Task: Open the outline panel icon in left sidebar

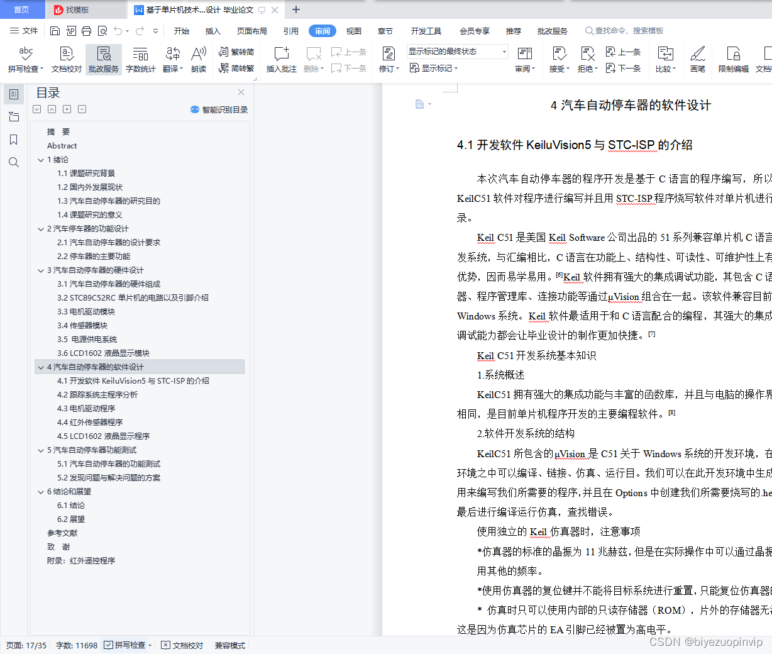Action: pos(14,94)
